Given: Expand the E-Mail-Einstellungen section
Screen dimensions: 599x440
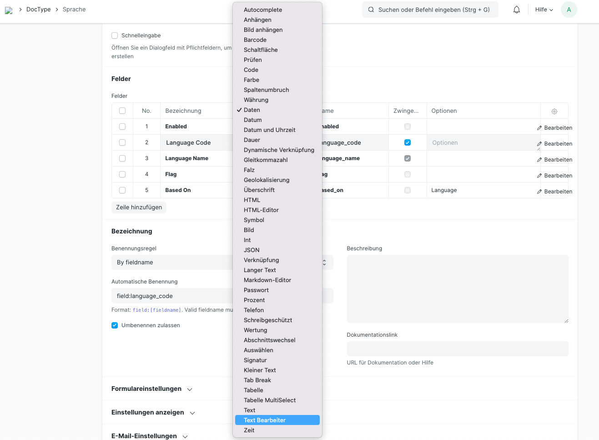Looking at the screenshot, I should 150,436.
